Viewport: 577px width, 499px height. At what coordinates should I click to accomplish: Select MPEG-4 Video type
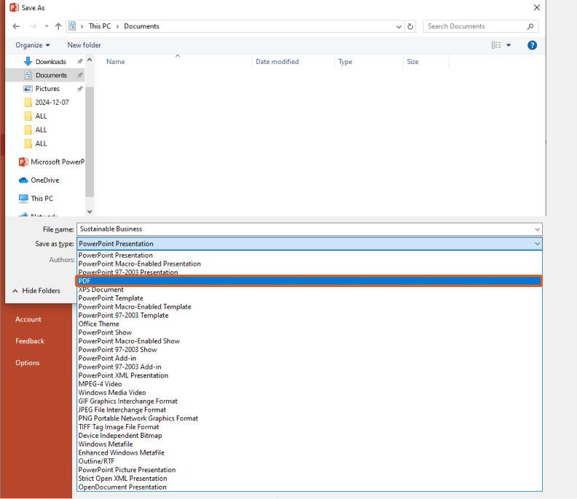click(x=310, y=384)
